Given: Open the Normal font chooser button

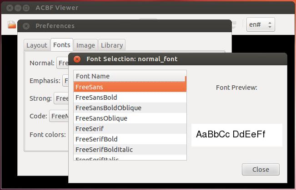Looking at the screenshot, I should click(62, 63).
